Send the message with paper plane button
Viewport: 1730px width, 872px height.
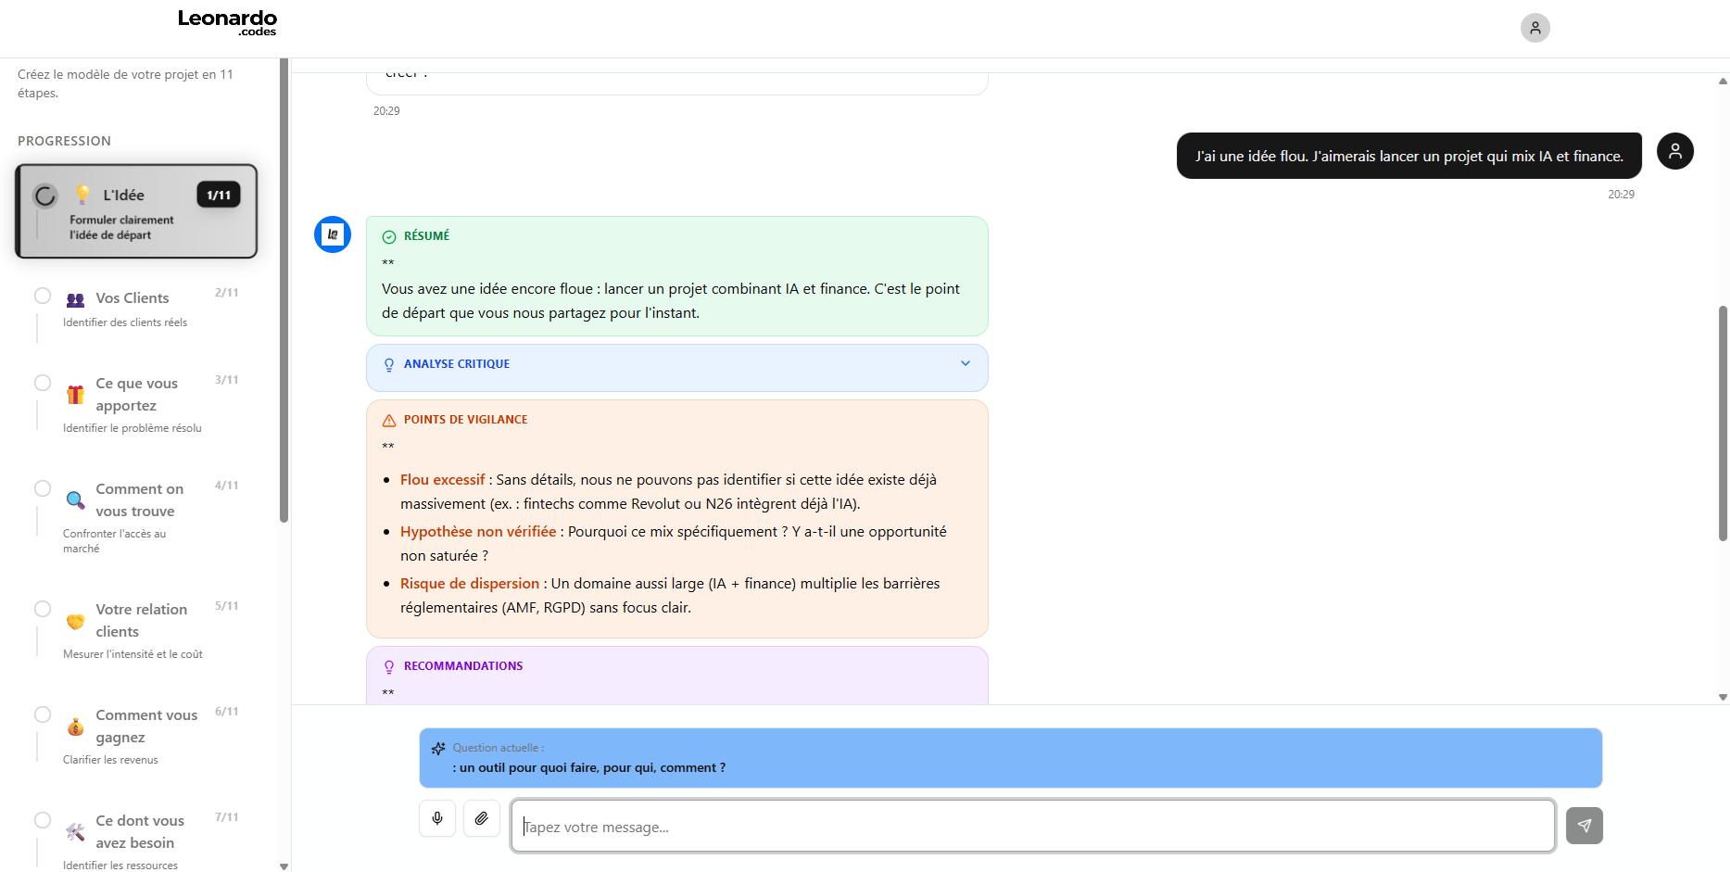tap(1584, 826)
